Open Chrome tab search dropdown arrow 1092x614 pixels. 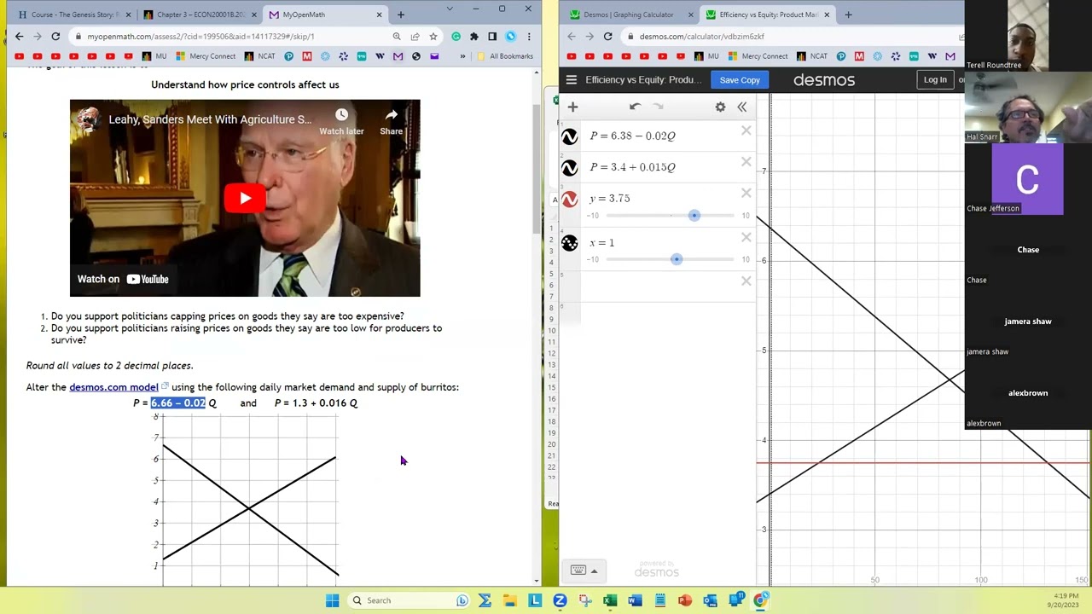click(x=450, y=9)
